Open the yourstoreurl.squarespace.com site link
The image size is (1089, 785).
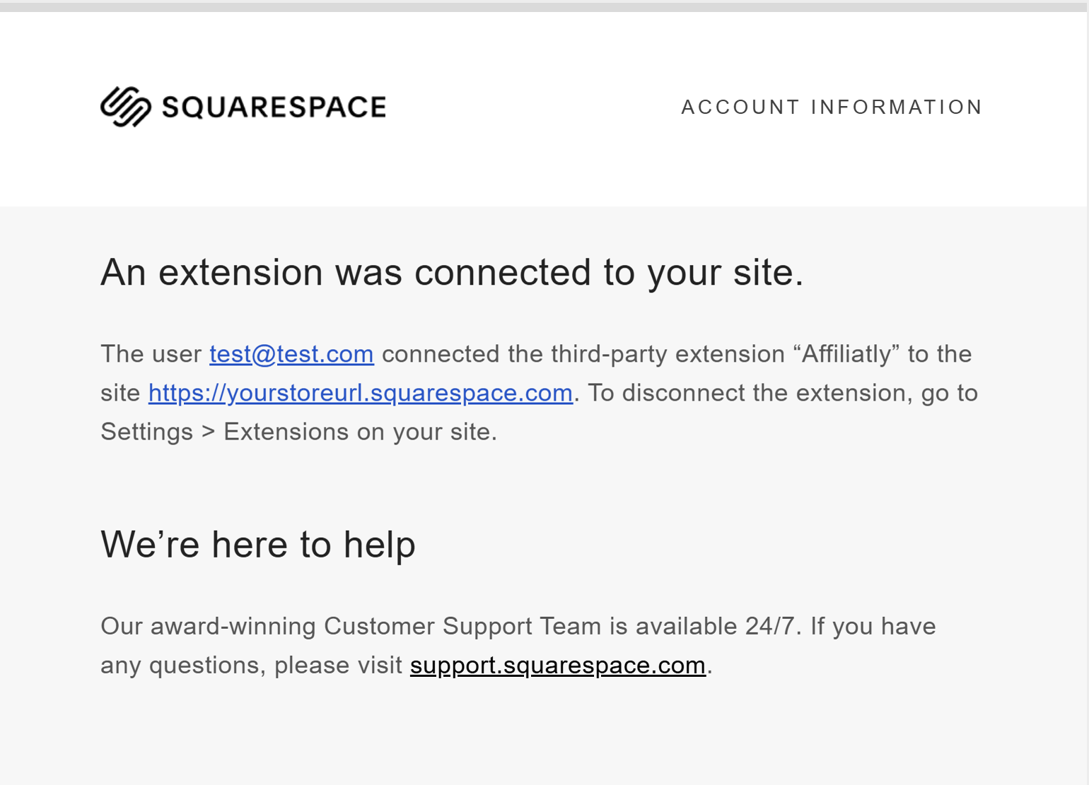361,393
